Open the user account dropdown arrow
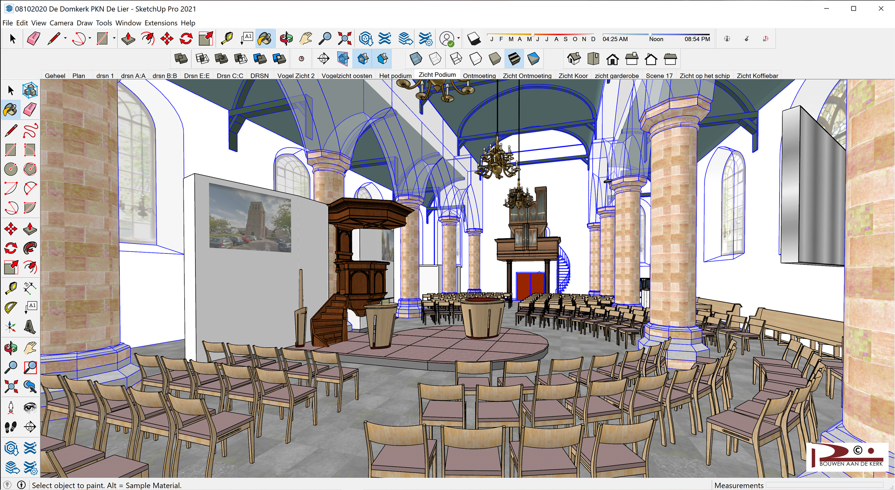 tap(458, 38)
